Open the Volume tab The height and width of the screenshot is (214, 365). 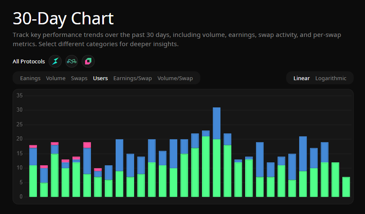[56, 78]
